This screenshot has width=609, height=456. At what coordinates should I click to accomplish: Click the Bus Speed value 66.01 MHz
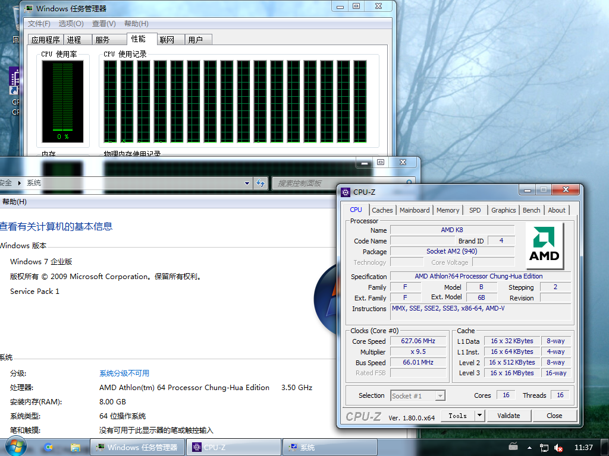[418, 362]
